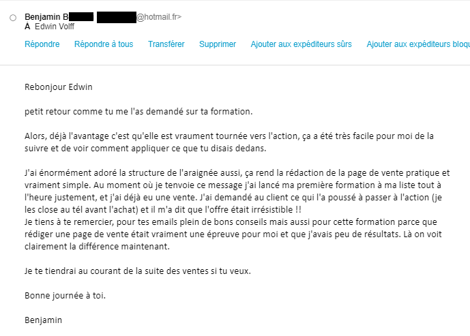Click recipient name Edwin Volff

click(x=55, y=27)
